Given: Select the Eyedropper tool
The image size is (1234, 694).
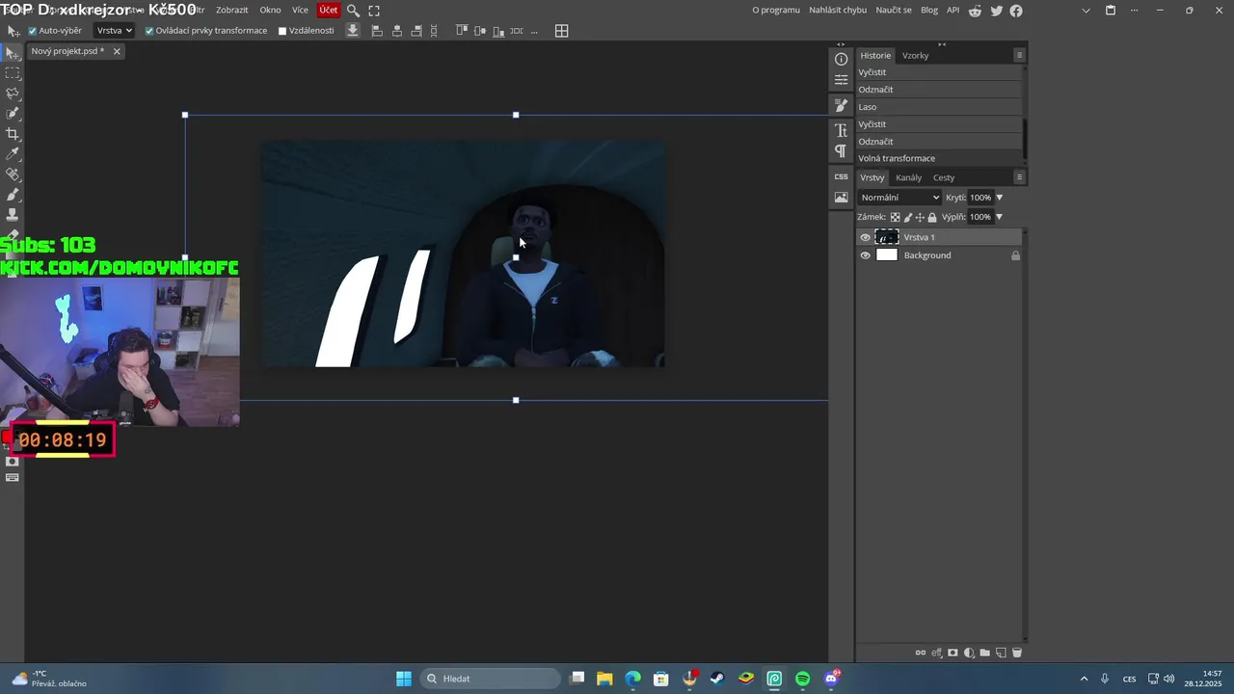Looking at the screenshot, I should [x=13, y=154].
